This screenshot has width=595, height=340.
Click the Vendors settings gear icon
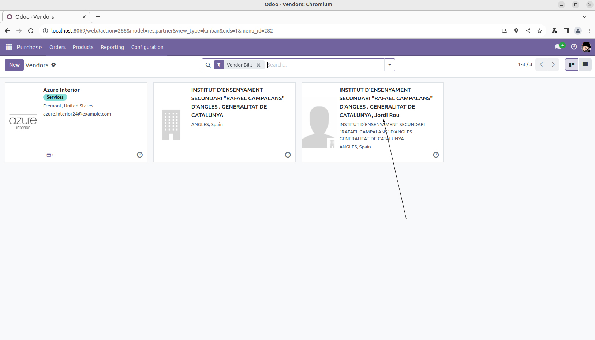coord(53,65)
